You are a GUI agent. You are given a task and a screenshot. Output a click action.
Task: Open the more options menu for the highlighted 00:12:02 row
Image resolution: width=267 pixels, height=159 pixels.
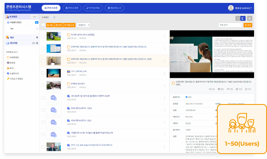[x=164, y=61]
